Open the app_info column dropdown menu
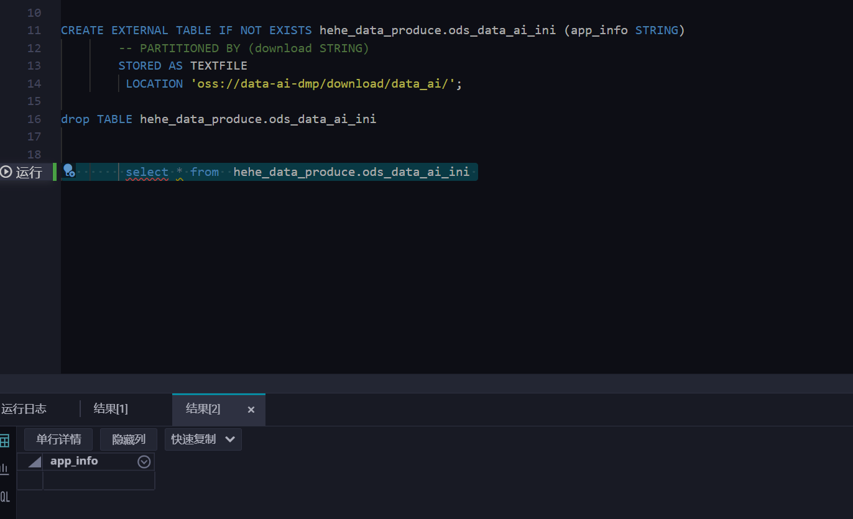Image resolution: width=853 pixels, height=519 pixels. 144,461
